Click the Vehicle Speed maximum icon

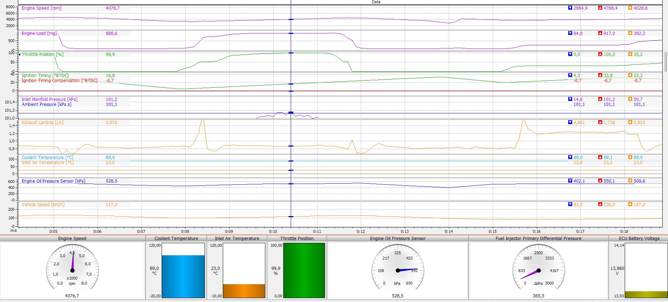600,204
